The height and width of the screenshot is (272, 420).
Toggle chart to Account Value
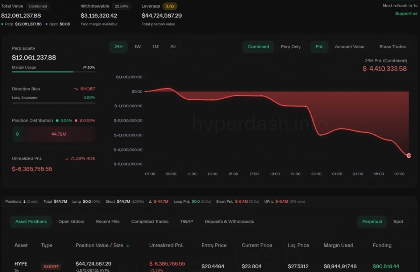(349, 47)
